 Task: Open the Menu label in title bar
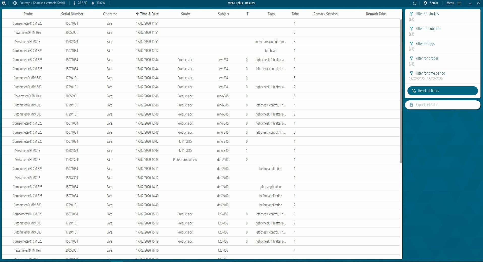[x=450, y=3]
